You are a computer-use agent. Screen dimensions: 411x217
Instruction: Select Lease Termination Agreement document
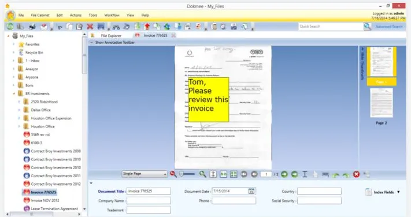54,208
